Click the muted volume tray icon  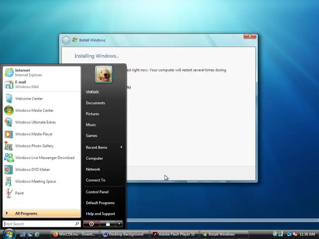click(295, 234)
